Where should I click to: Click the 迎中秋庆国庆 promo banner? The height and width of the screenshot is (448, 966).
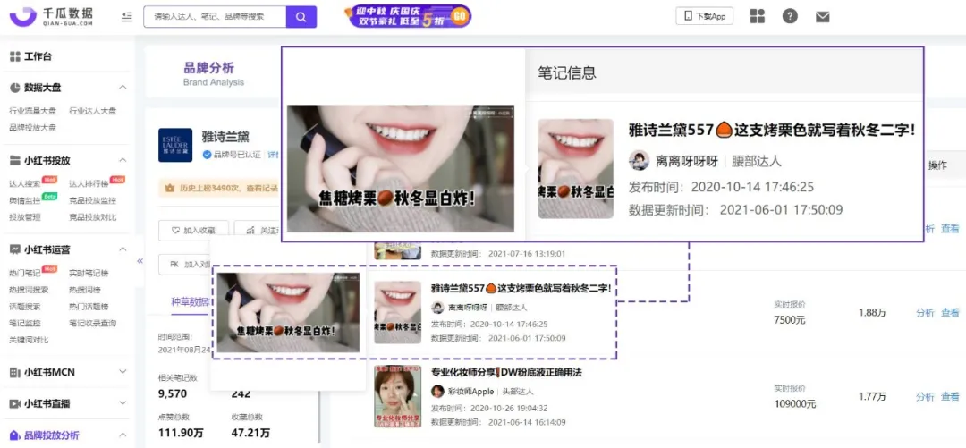(408, 16)
